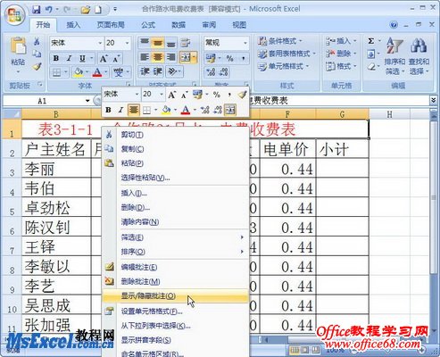Choose 删除批注(M) from context menu
This screenshot has width=440, height=357.
coord(176,281)
